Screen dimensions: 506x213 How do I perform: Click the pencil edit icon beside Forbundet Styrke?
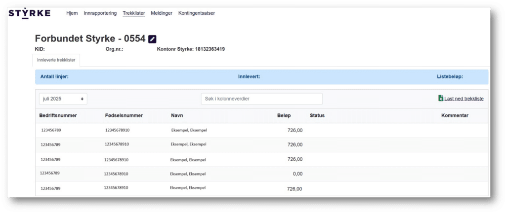tap(152, 39)
